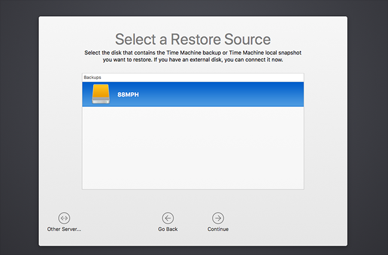The width and height of the screenshot is (388, 255).
Task: Click the Continue right-arrow icon
Action: [218, 218]
